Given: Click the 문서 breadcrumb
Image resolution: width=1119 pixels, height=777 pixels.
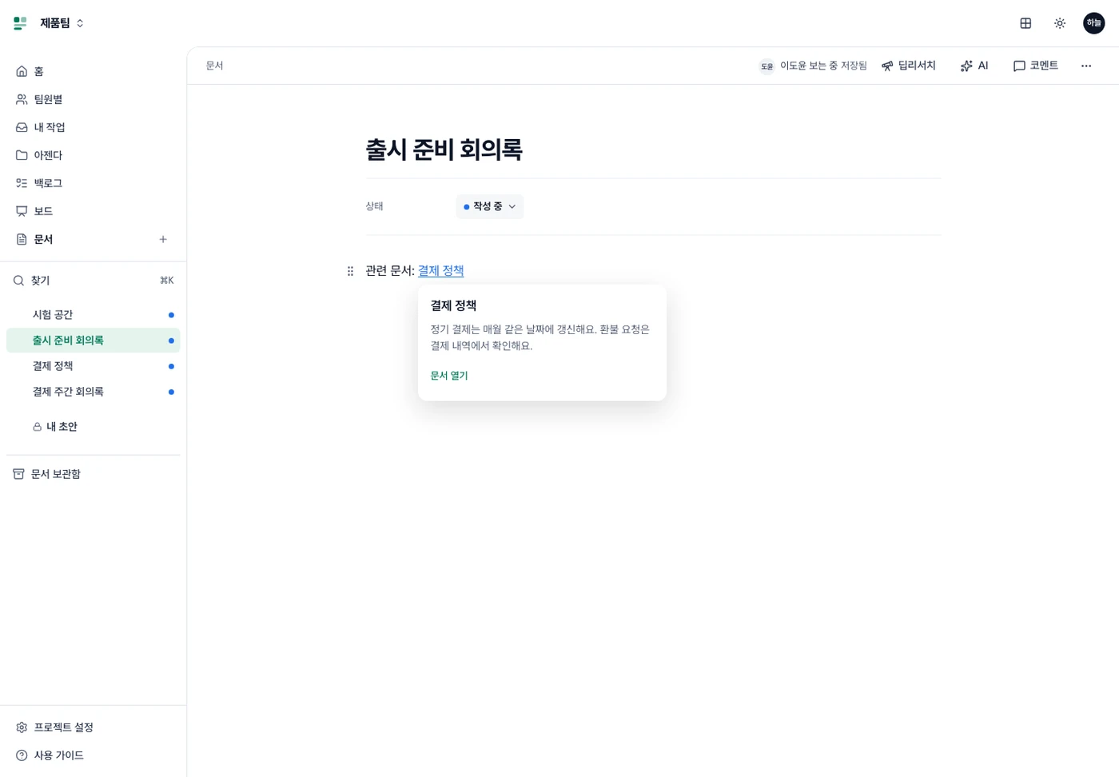Looking at the screenshot, I should point(214,66).
